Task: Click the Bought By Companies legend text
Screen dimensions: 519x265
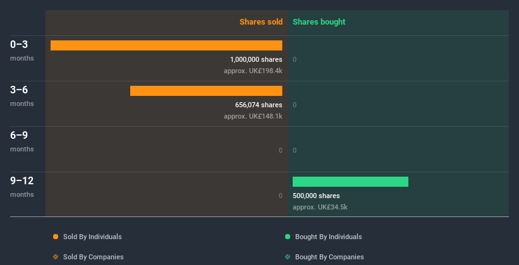Action: [x=329, y=257]
